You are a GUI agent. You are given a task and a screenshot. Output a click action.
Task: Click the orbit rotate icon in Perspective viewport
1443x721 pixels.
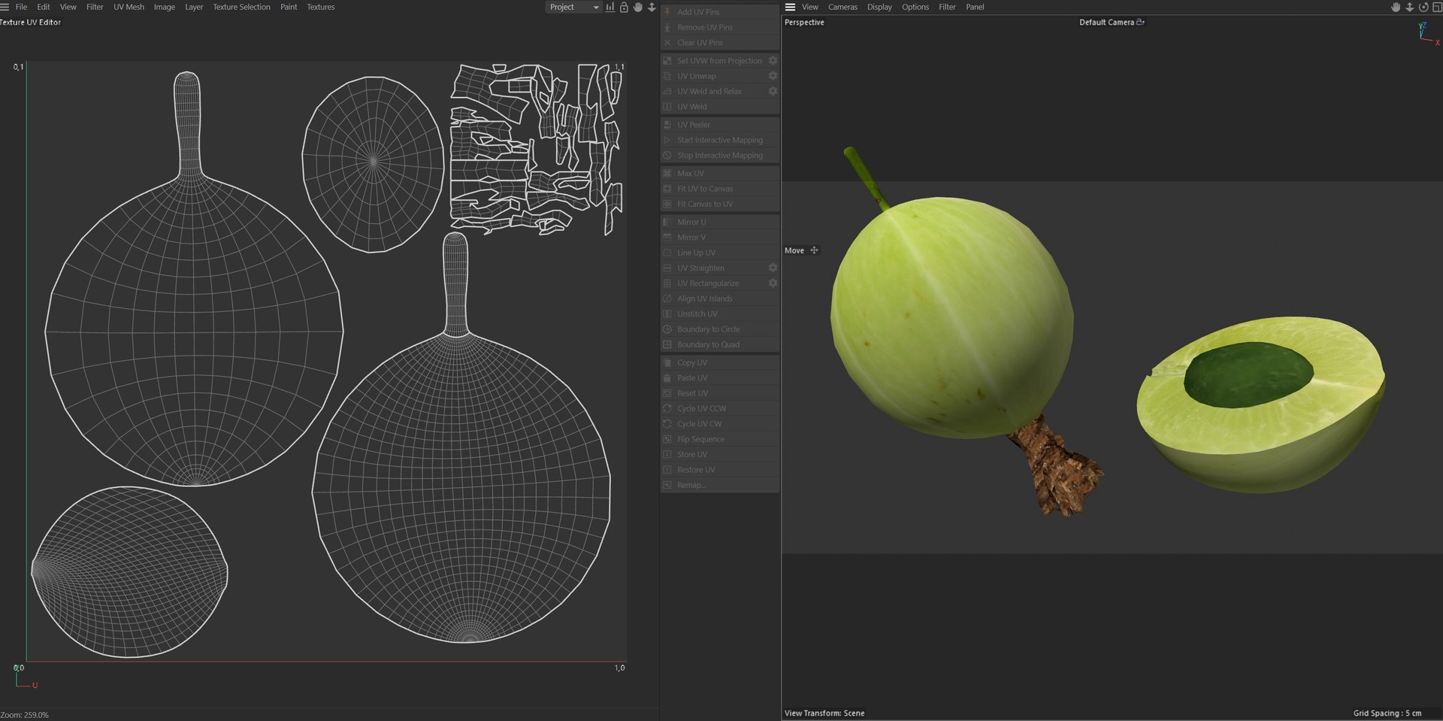point(1423,7)
